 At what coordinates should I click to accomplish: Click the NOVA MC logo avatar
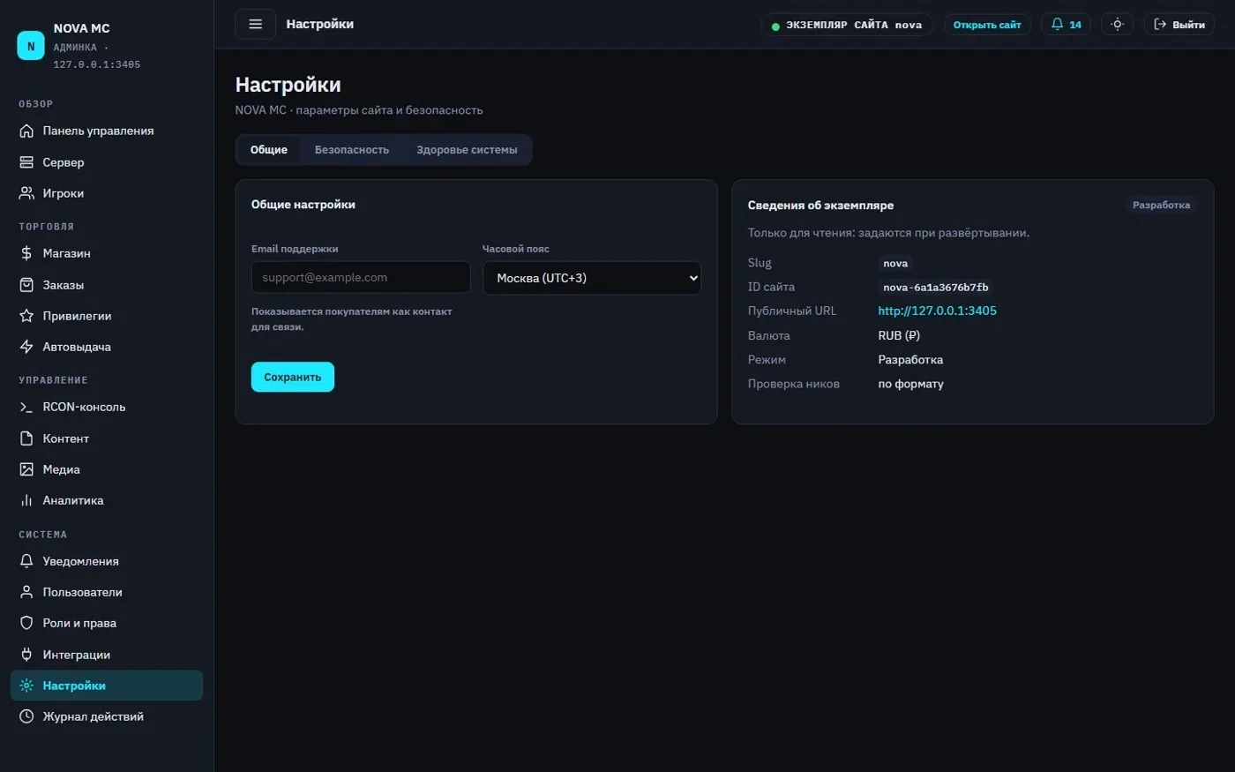point(31,46)
